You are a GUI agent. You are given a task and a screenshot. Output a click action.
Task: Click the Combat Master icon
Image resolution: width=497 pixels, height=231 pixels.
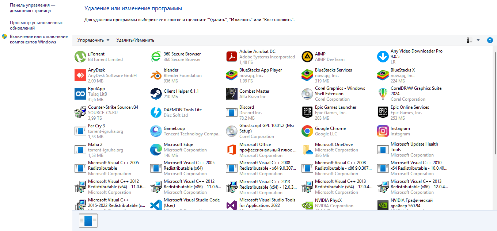coord(232,94)
